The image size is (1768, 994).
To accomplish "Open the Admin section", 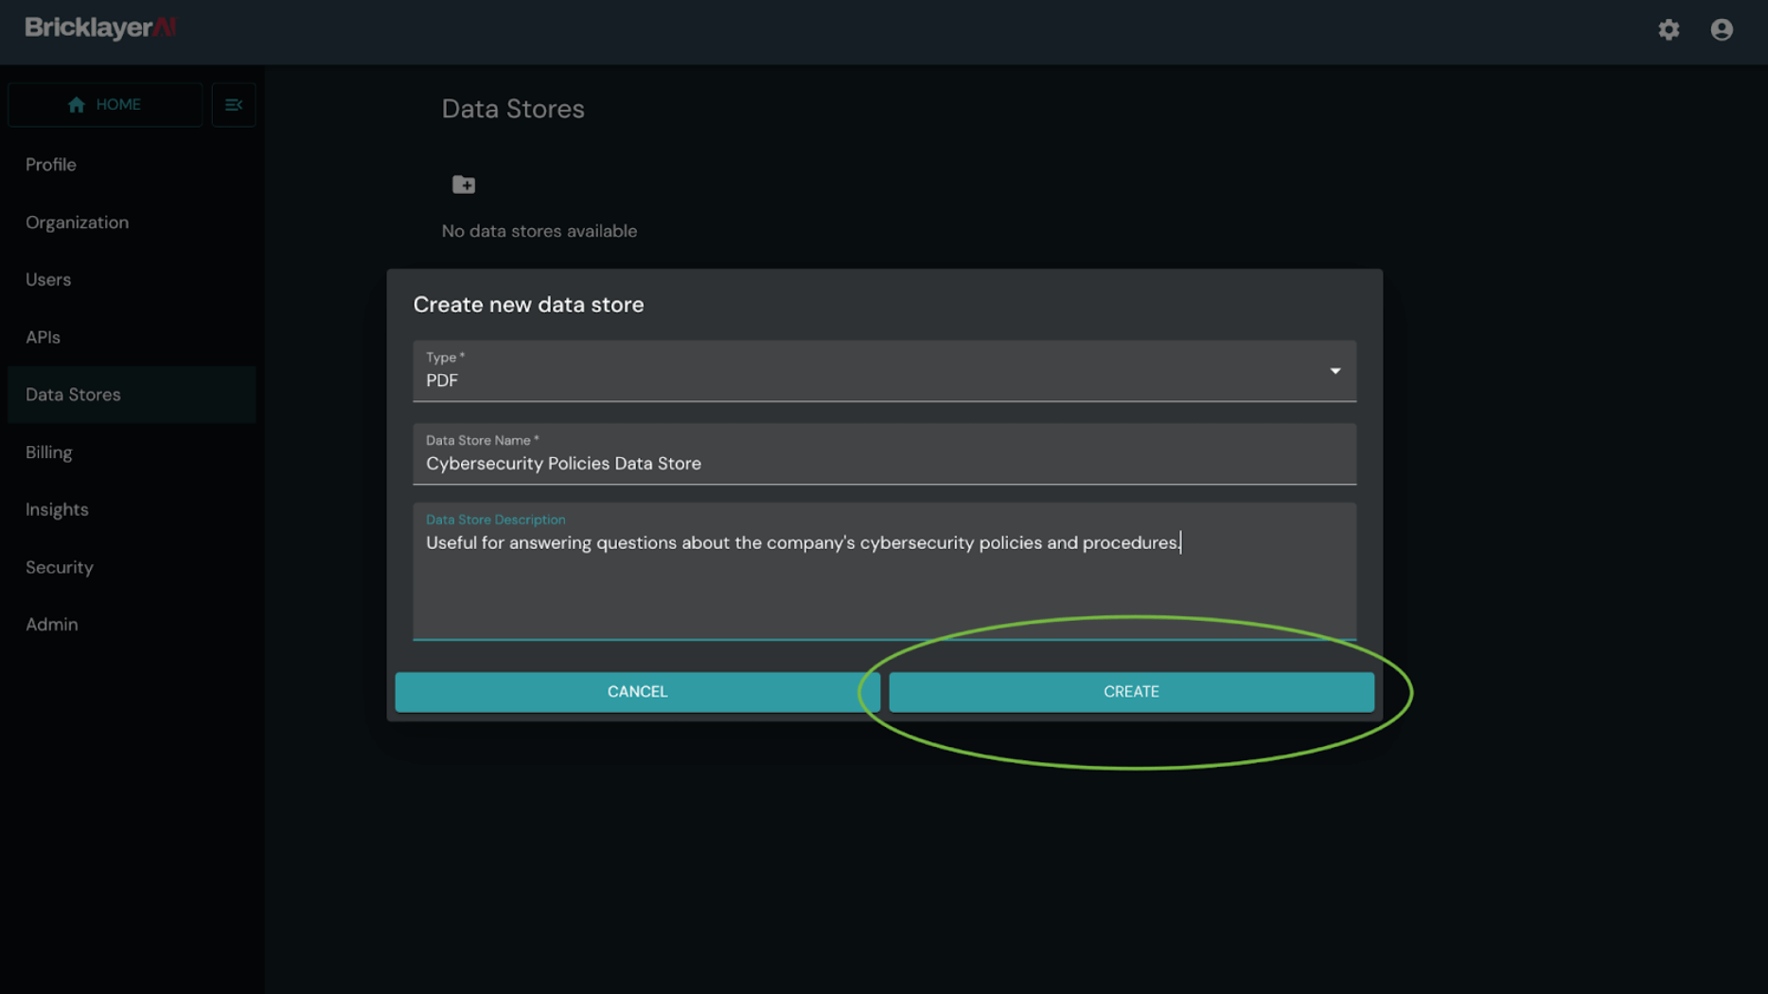I will tap(52, 625).
